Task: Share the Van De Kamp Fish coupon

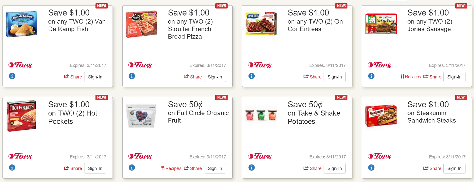Action: [x=73, y=77]
